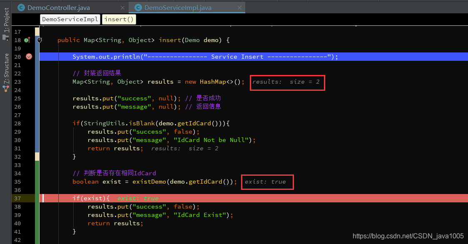Click results.put("success", false) on line 38
The height and width of the screenshot is (244, 468).
[x=143, y=207]
